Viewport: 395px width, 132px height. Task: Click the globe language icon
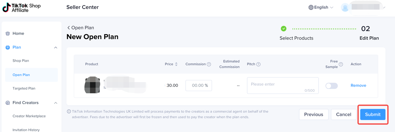(311, 7)
